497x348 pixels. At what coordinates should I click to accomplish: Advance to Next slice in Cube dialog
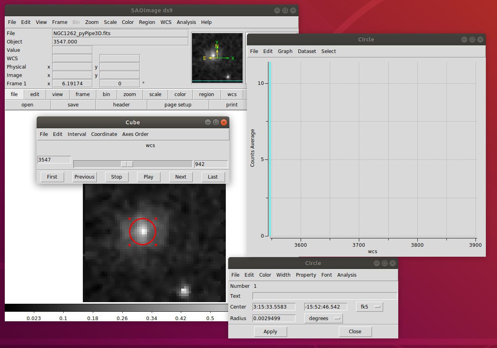(181, 177)
